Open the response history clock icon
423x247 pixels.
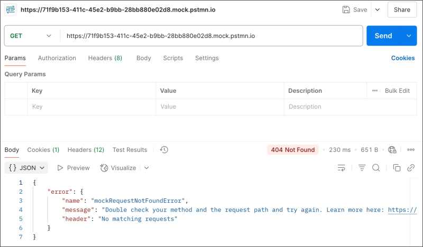[x=164, y=150]
